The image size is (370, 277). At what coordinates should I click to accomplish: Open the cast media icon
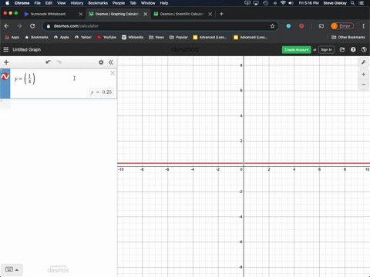(321, 26)
